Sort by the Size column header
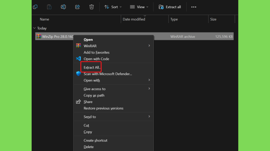 tap(213, 19)
